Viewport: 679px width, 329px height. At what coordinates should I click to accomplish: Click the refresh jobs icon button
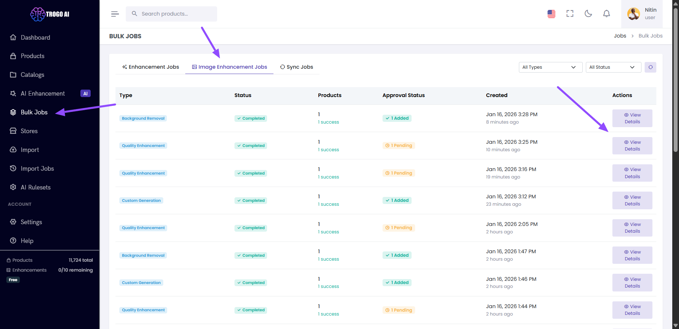[650, 67]
